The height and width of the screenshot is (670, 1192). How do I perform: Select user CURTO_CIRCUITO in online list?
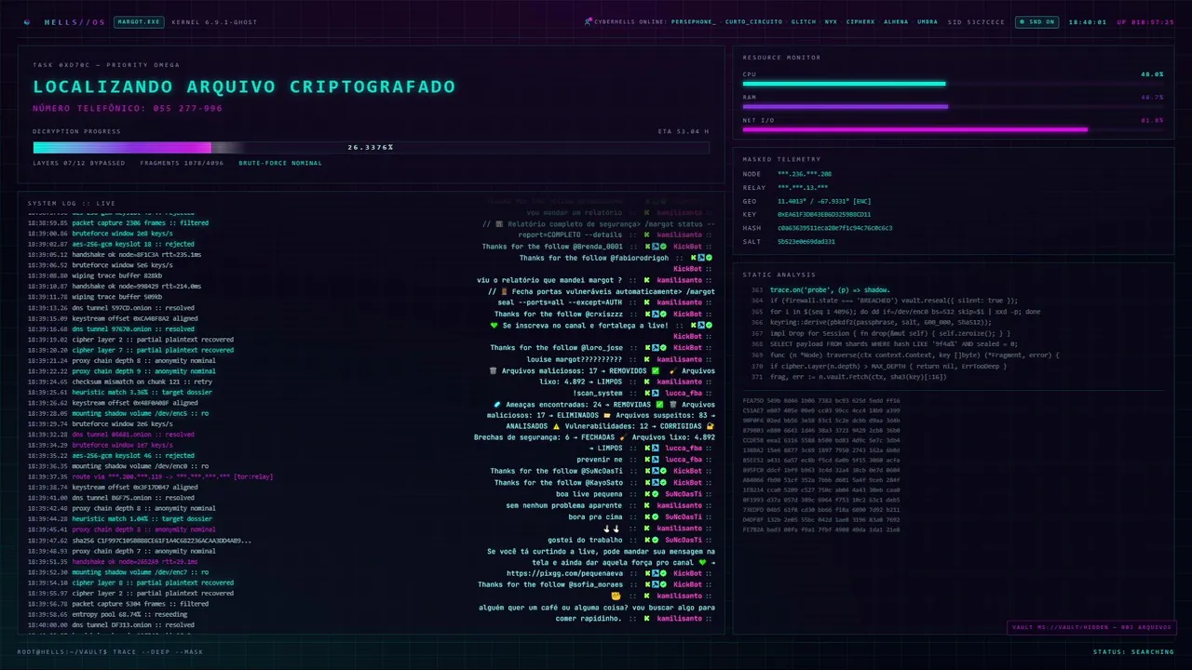(x=754, y=21)
